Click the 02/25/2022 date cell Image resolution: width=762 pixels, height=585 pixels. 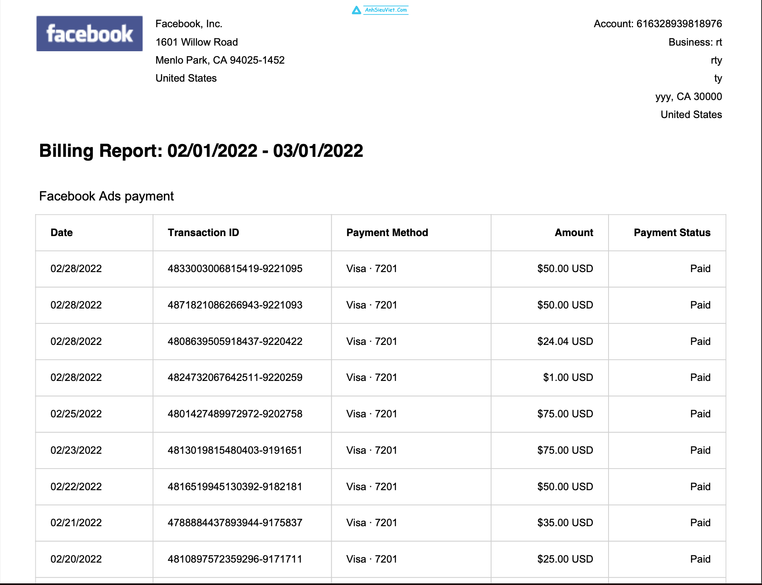(76, 414)
